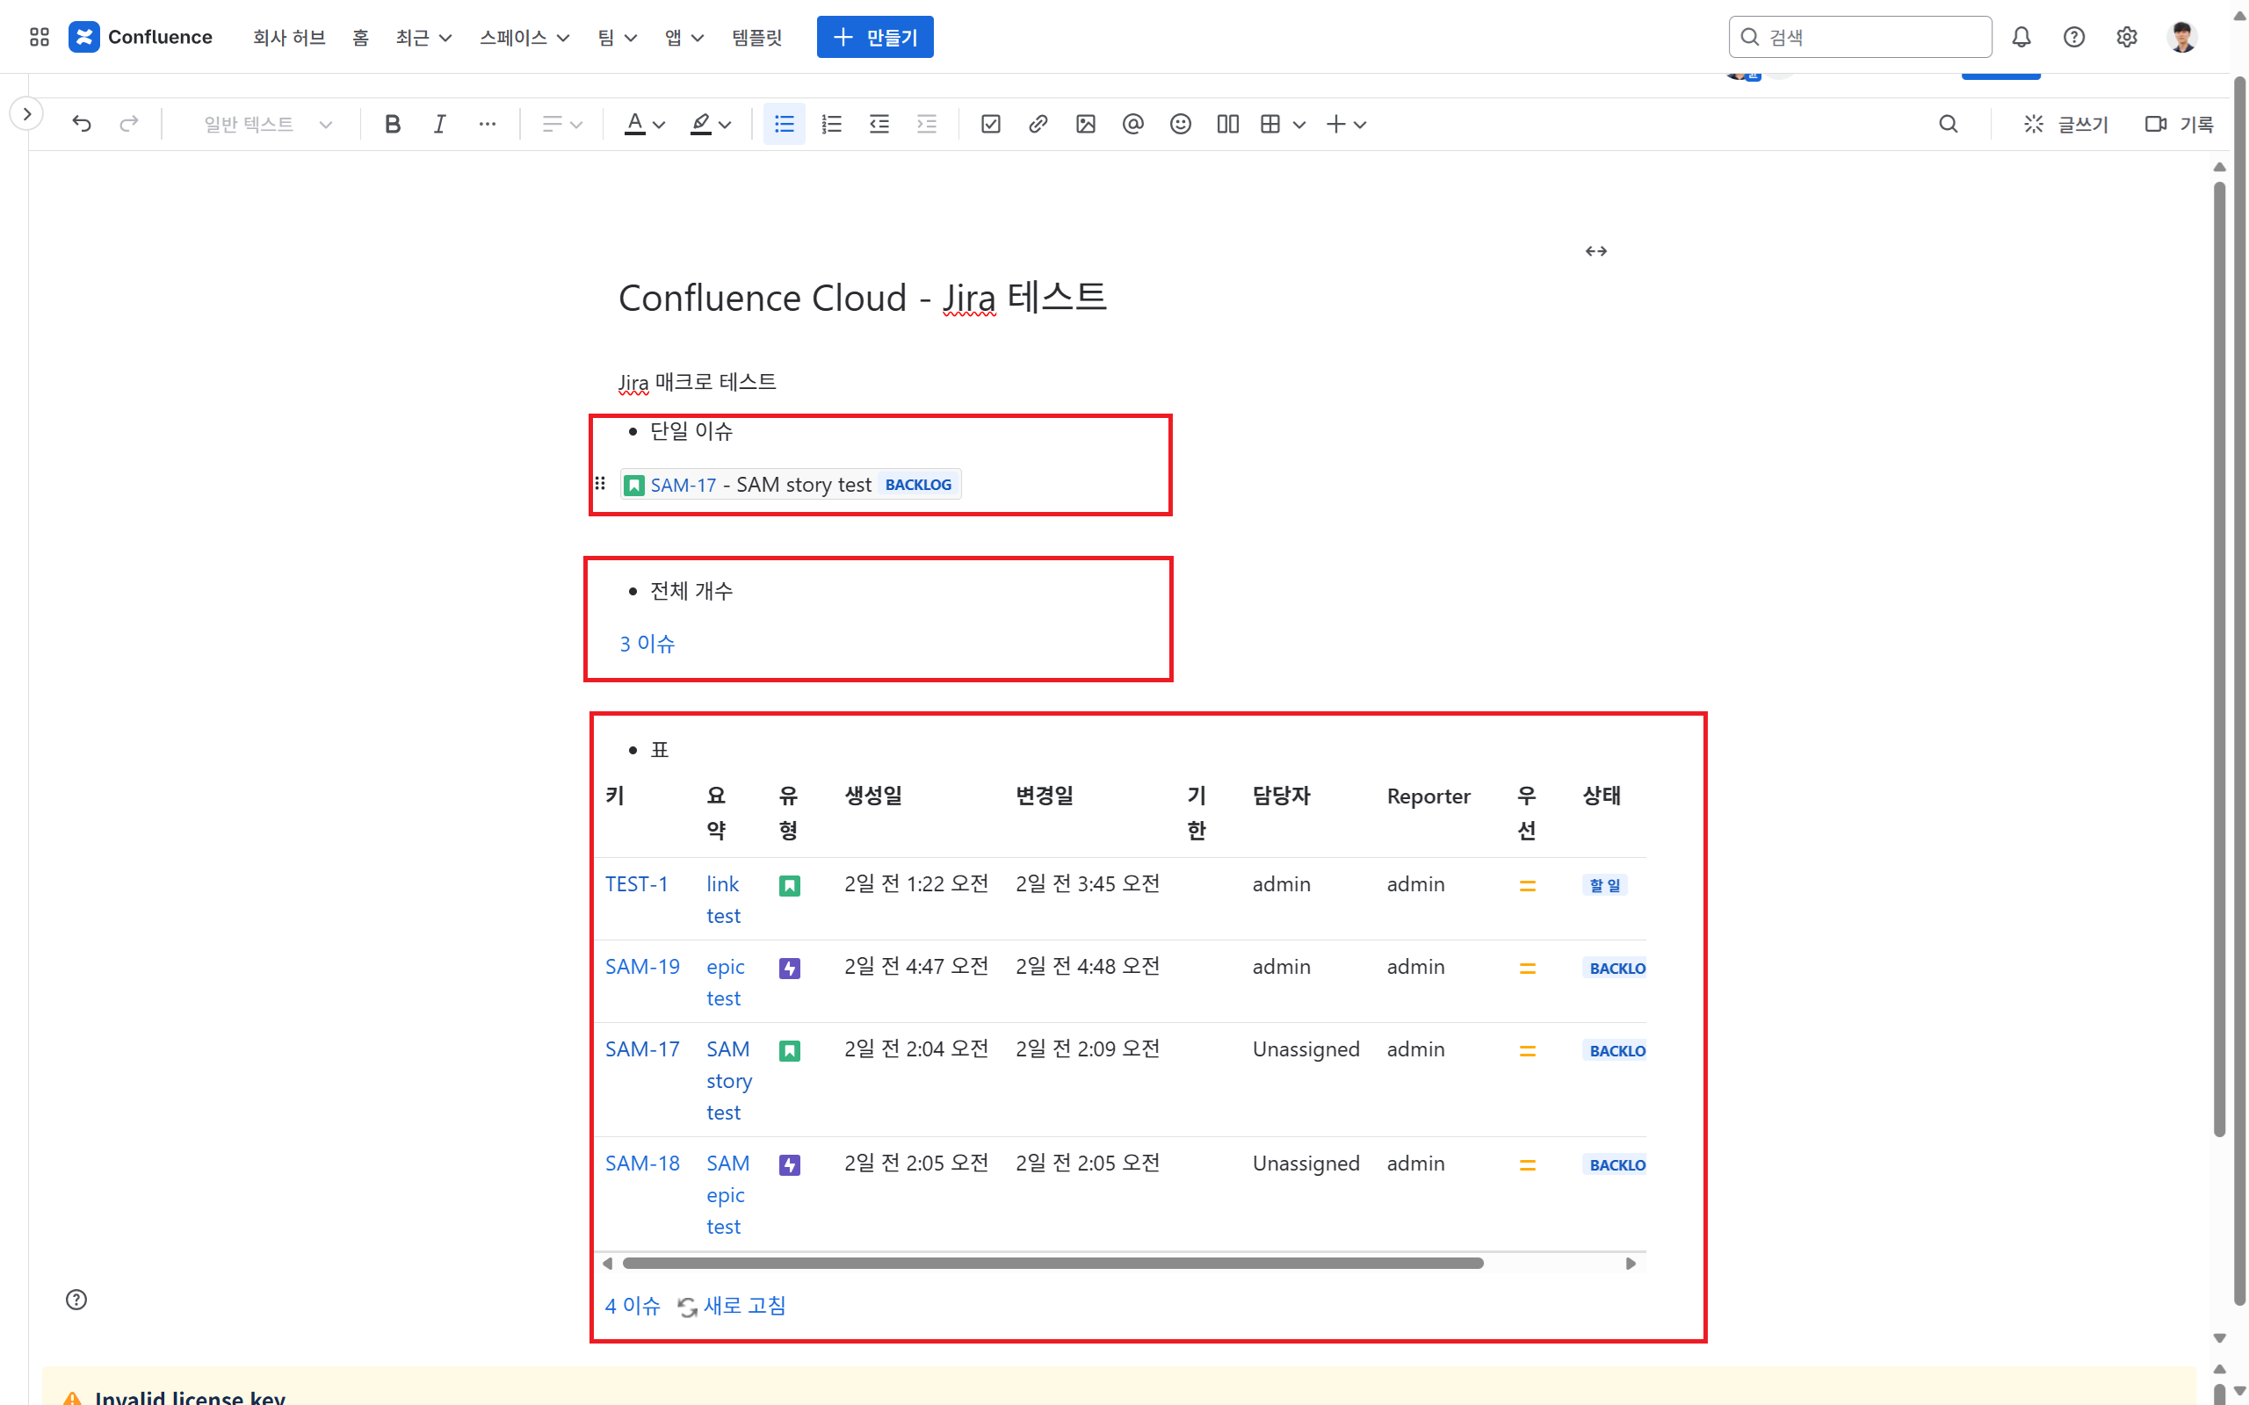Insert an at-mention
The image size is (2249, 1405).
coord(1133,124)
